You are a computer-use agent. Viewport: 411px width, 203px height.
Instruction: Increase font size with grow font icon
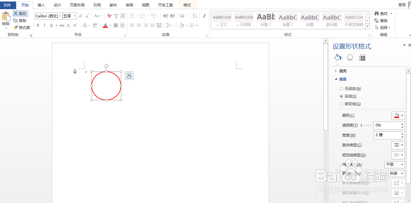81,16
